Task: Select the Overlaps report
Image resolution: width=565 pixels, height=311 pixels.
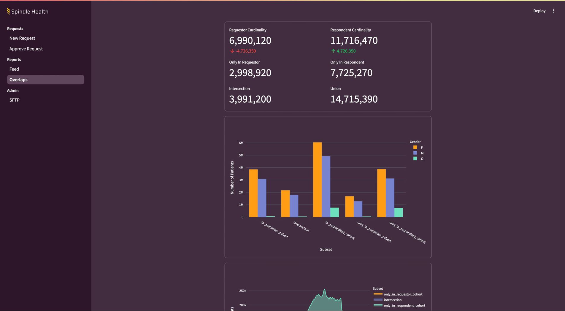Action: (x=45, y=80)
